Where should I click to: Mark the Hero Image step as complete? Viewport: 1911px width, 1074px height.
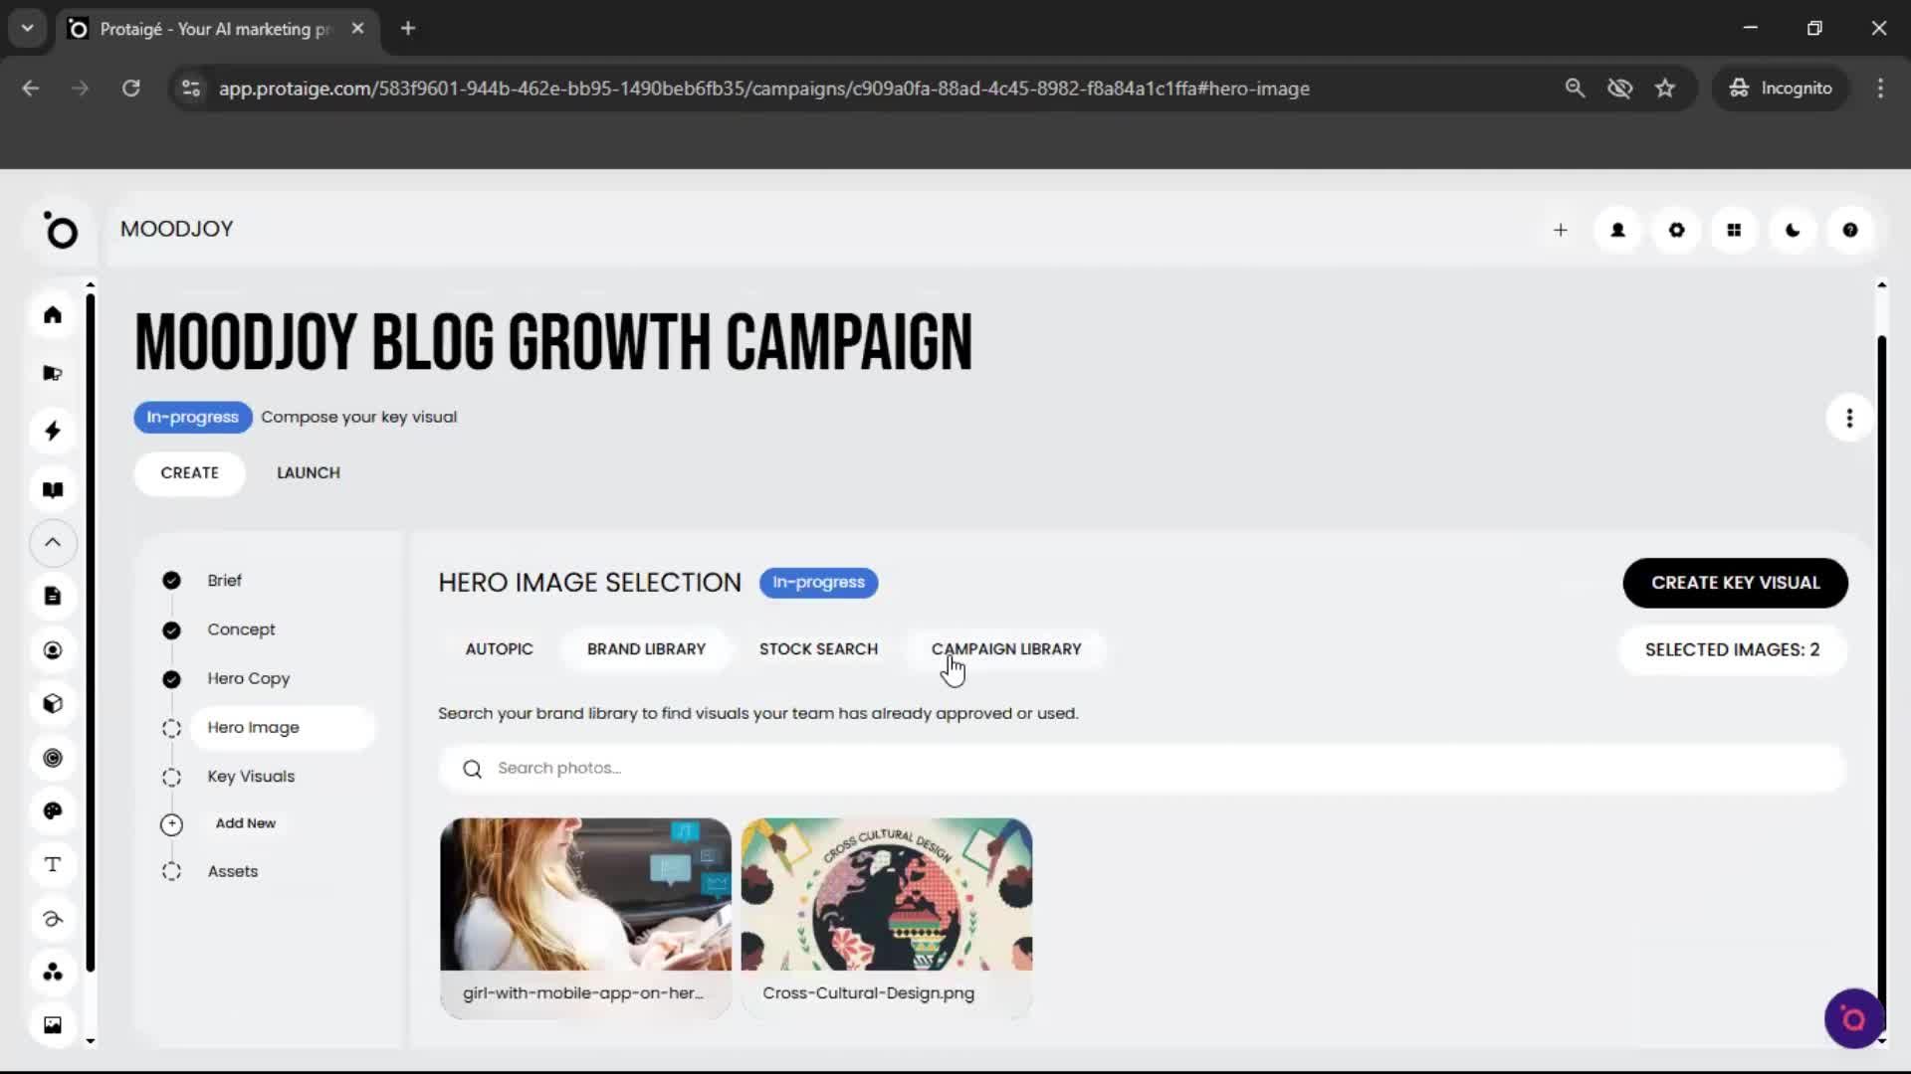click(x=170, y=728)
